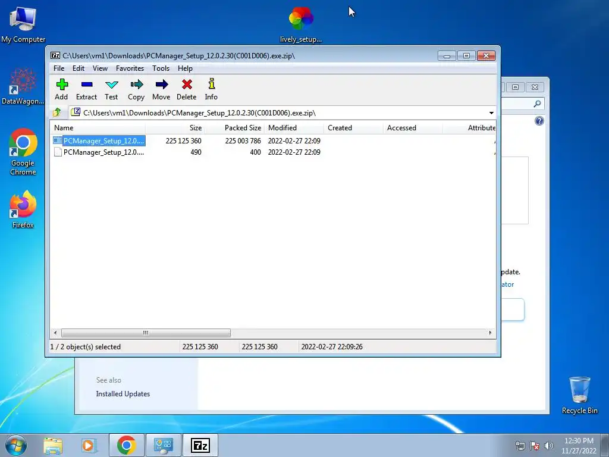The height and width of the screenshot is (457, 609).
Task: Switch to Chrome in the taskbar
Action: coord(126,445)
